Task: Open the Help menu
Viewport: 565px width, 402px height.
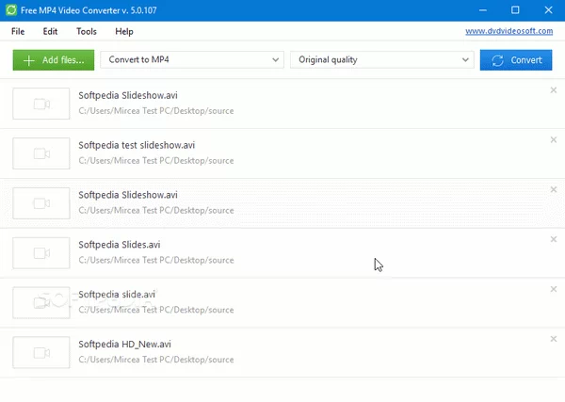Action: coord(124,31)
